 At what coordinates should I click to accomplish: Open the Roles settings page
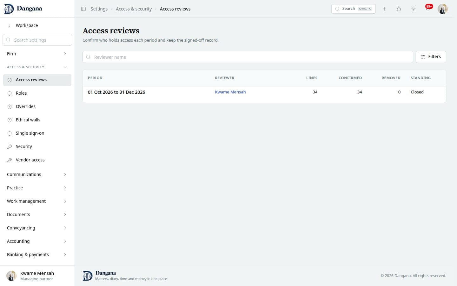37,93
